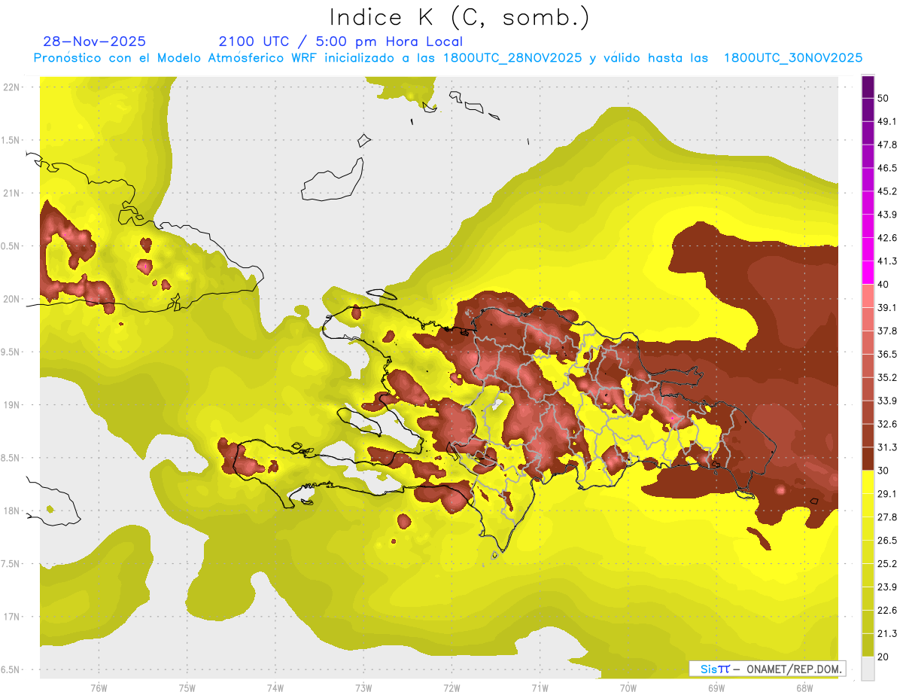Click the "25.2" colorbar value
This screenshot has width=903, height=698.
(x=887, y=564)
